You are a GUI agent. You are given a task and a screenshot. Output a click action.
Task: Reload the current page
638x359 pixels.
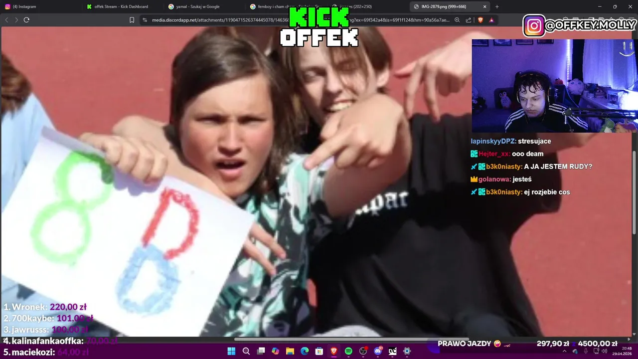click(x=26, y=20)
